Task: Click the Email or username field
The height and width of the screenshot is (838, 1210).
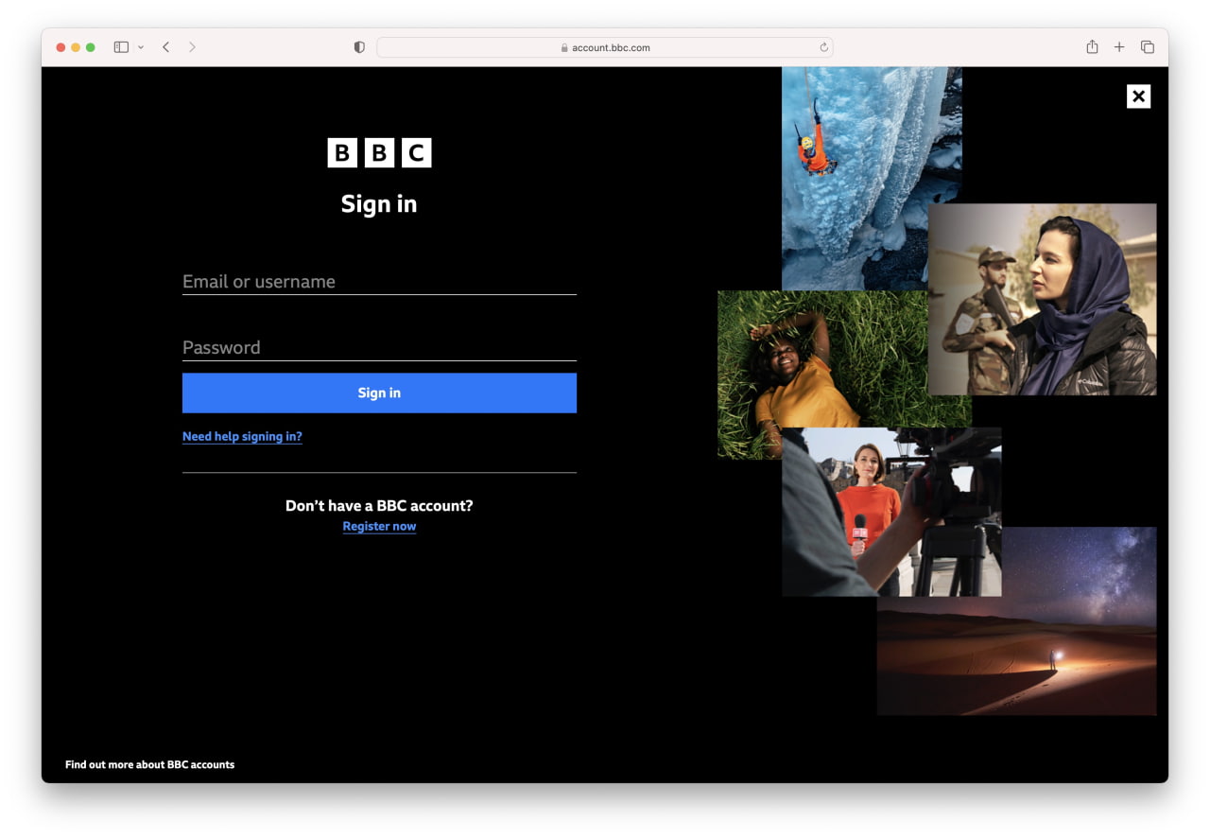Action: [x=379, y=281]
